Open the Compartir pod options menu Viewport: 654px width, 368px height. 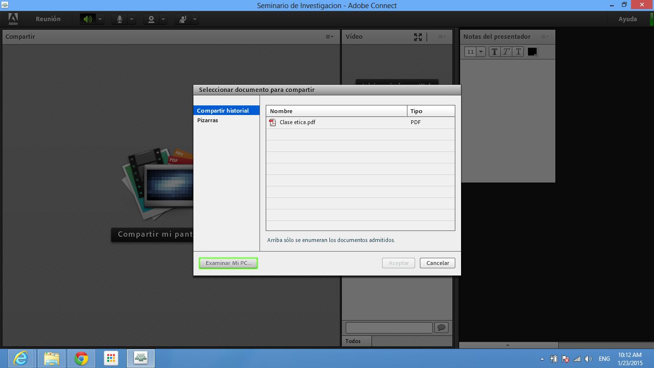click(x=329, y=36)
